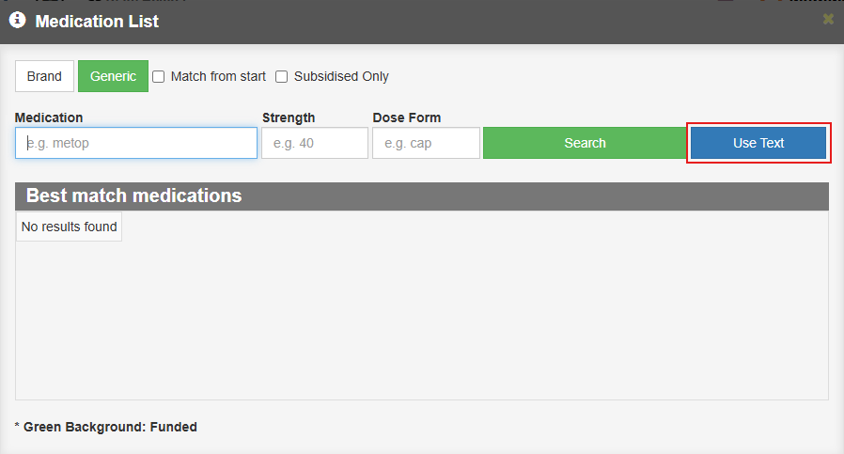
Task: Select the Generic search mode
Action: (x=113, y=76)
